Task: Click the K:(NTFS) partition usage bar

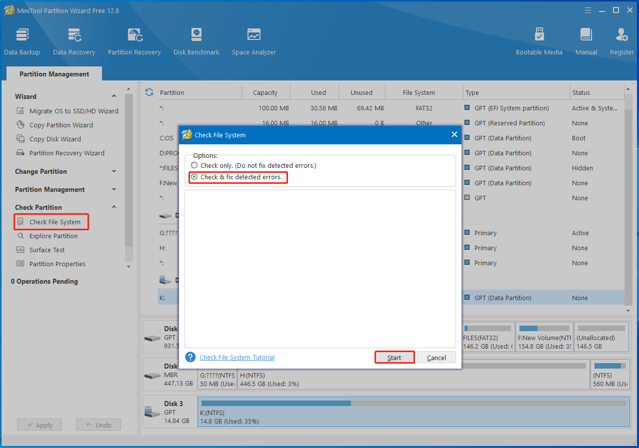Action: (413, 403)
